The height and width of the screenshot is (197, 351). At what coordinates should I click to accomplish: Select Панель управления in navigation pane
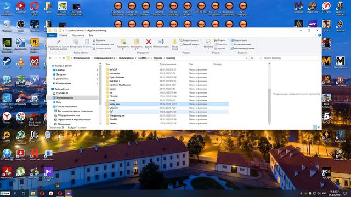pos(66,107)
